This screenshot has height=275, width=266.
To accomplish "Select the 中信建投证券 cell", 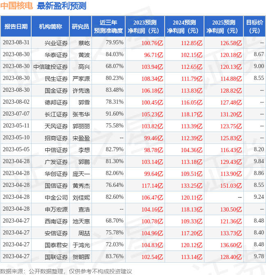I will 50,66.
